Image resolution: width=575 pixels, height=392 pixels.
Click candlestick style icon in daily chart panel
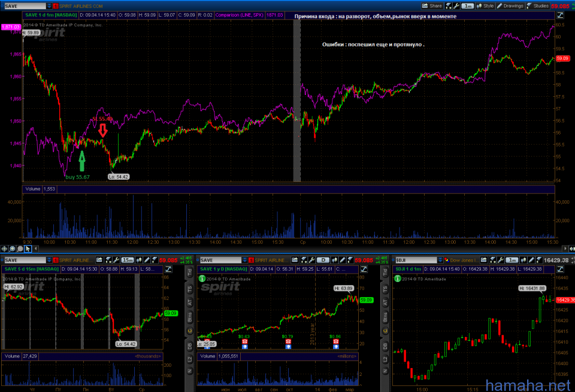(334, 260)
